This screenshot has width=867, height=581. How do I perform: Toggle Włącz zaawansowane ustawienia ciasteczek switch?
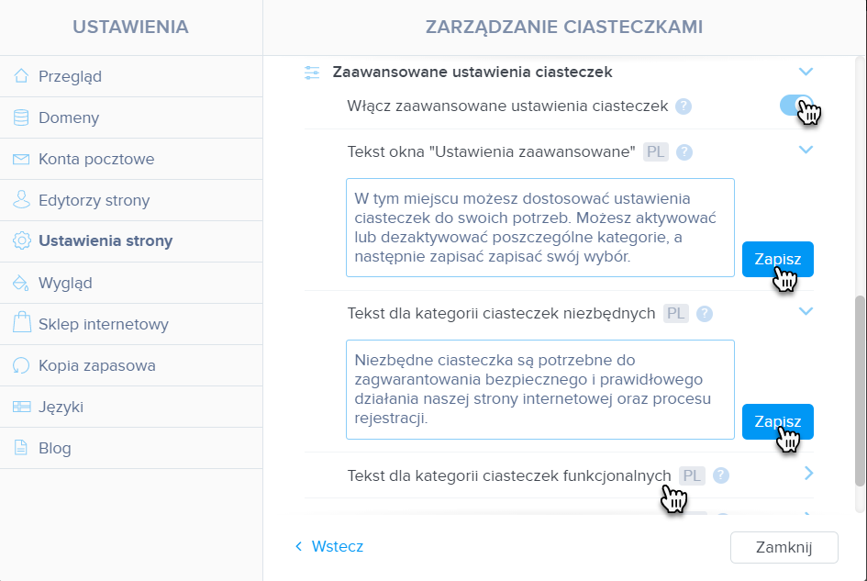pos(796,106)
